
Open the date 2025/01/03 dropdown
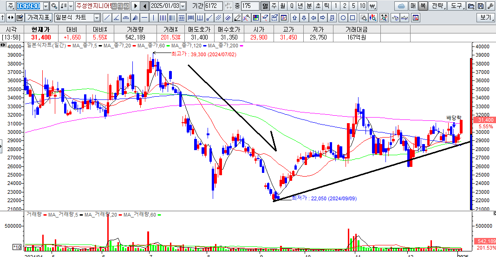(x=183, y=6)
